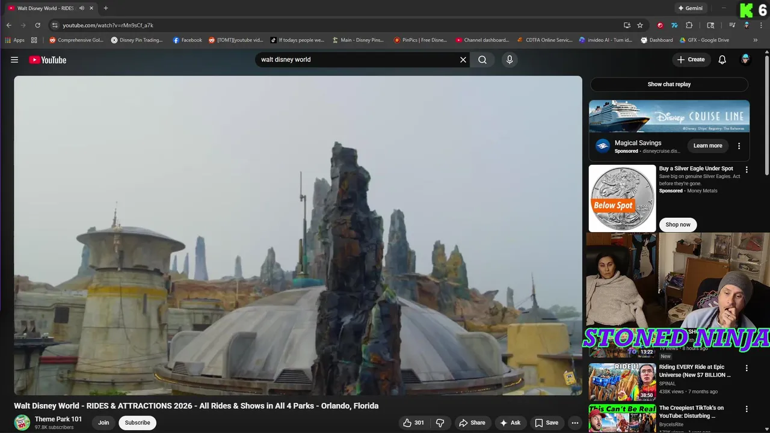The image size is (770, 433).
Task: Open the Dashboard bookmark
Action: click(x=656, y=40)
